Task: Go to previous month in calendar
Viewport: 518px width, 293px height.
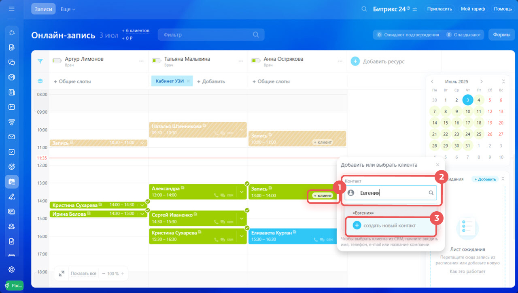Action: click(x=432, y=81)
